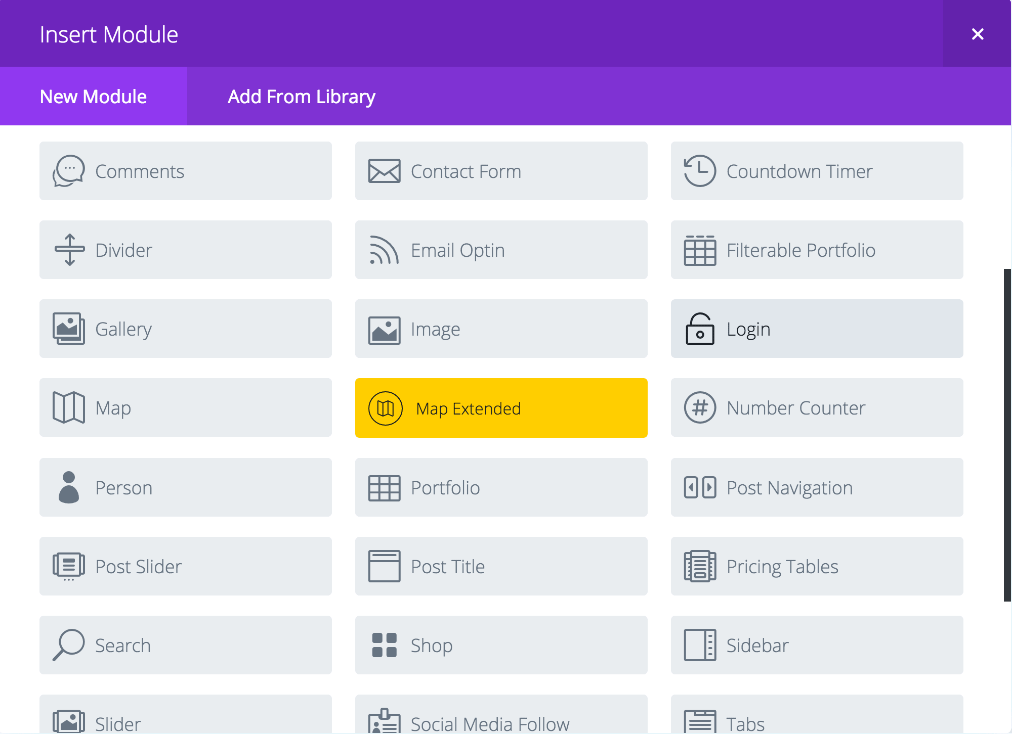1012x734 pixels.
Task: Click the Map Extended folded-map icon
Action: pos(385,407)
